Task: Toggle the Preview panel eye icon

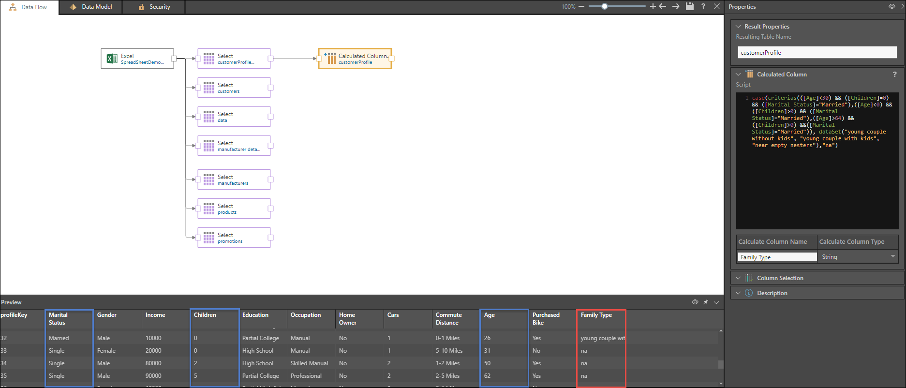Action: tap(695, 302)
